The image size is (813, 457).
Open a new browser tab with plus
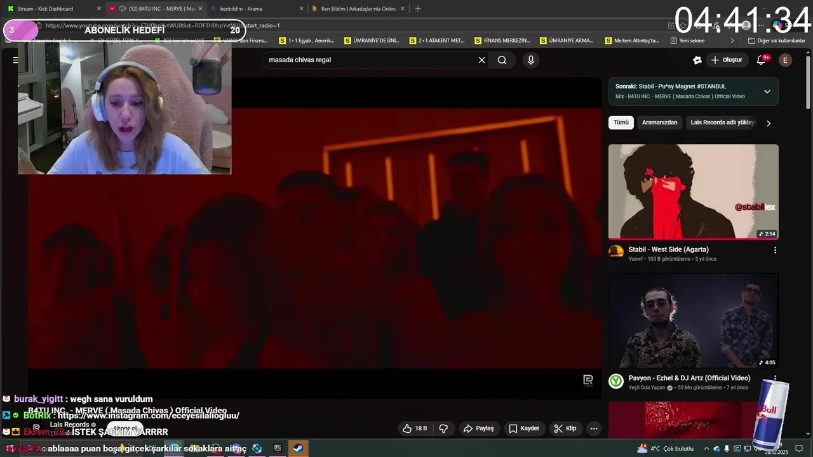pyautogui.click(x=417, y=9)
